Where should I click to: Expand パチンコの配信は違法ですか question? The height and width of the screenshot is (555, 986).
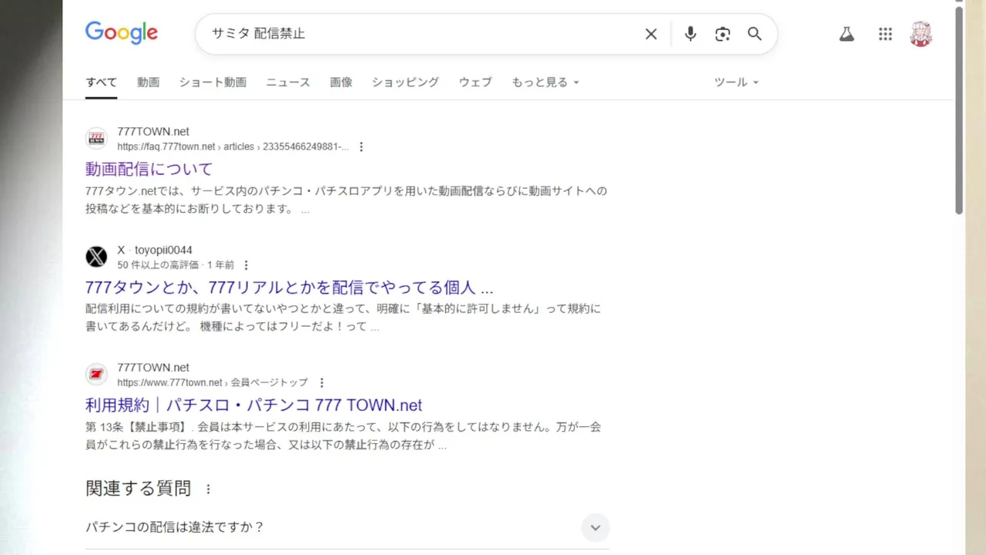pyautogui.click(x=595, y=527)
